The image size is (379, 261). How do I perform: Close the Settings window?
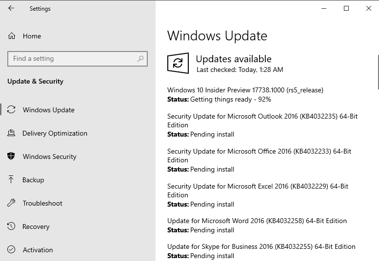coord(368,8)
